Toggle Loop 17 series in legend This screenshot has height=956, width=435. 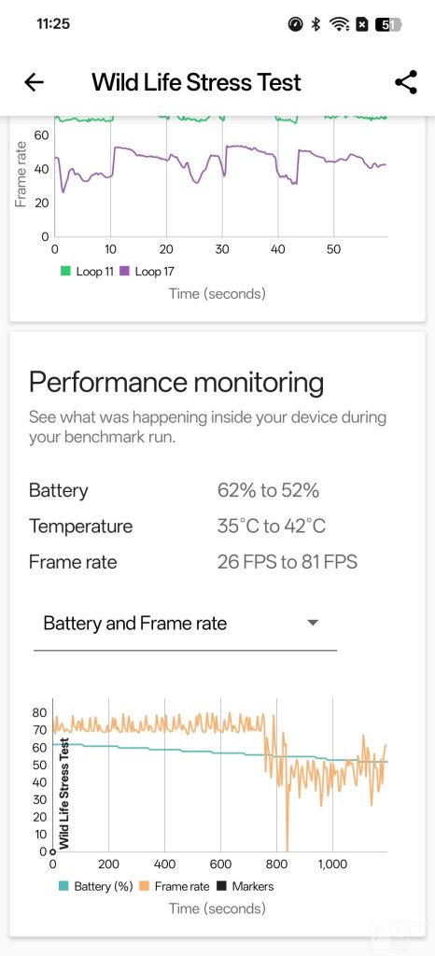(x=146, y=272)
